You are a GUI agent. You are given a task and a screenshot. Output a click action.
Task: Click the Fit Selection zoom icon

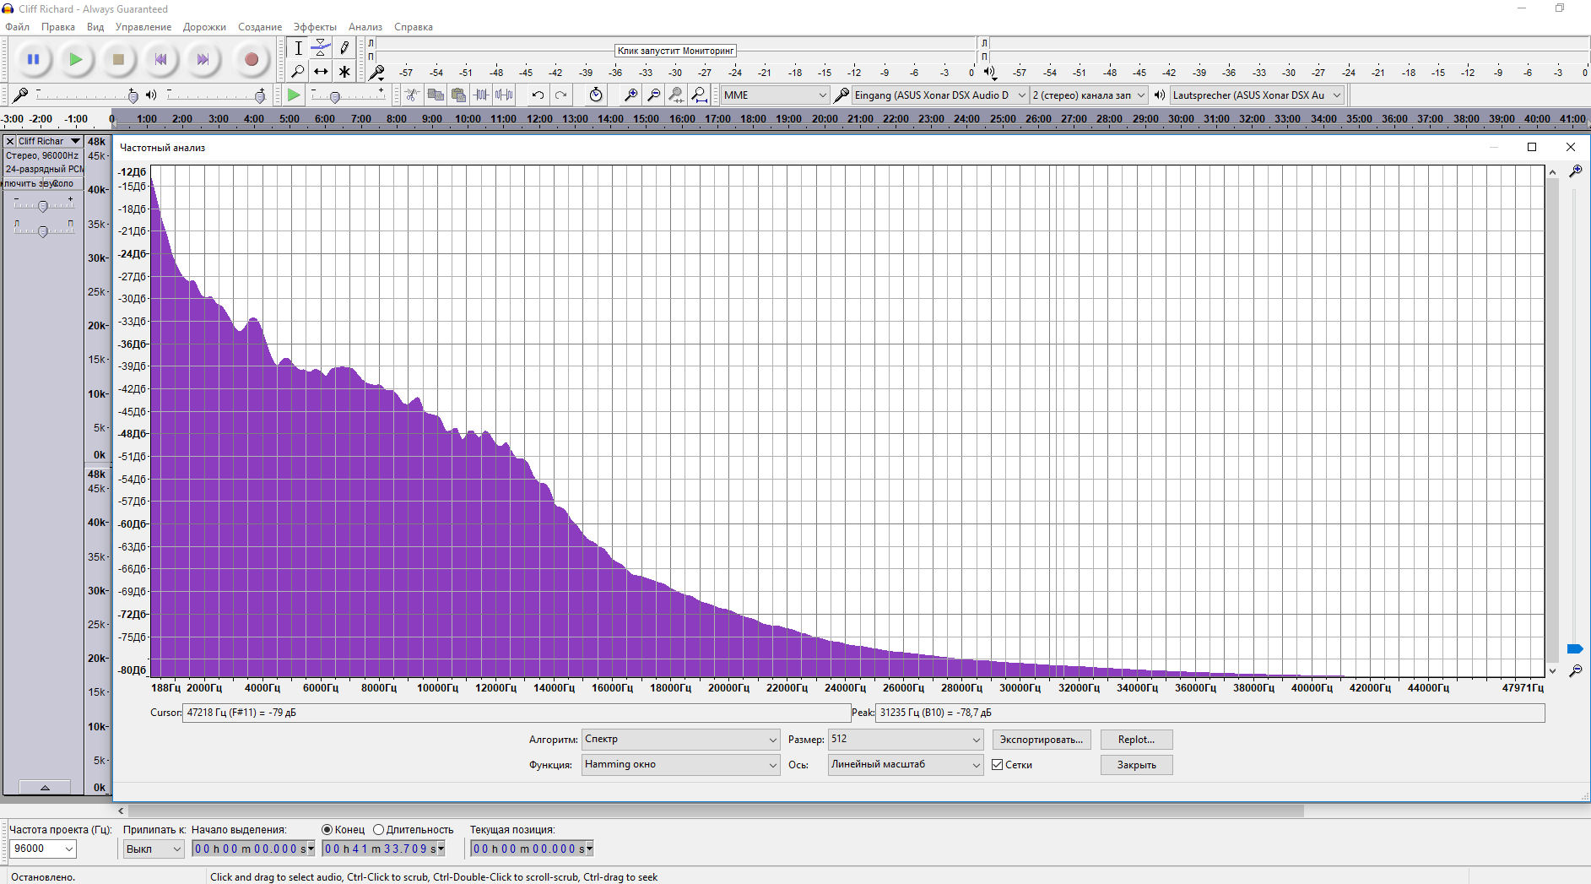click(x=676, y=95)
